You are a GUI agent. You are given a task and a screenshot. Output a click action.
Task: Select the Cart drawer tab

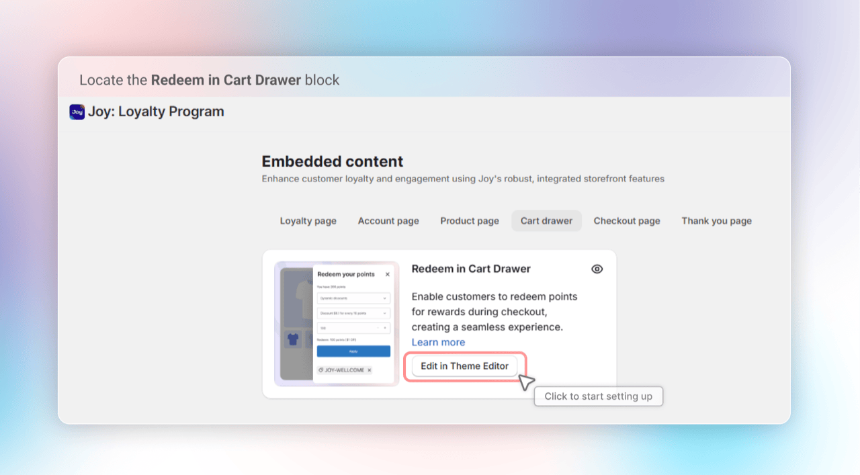pyautogui.click(x=546, y=221)
